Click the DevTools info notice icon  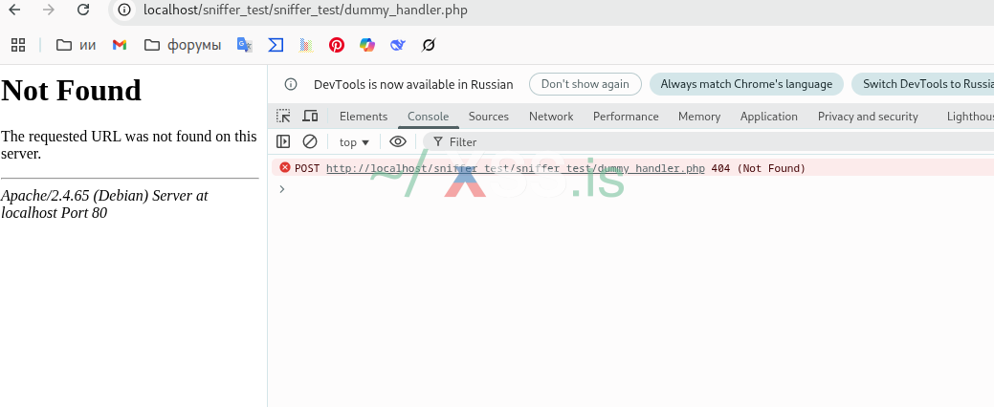coord(290,84)
